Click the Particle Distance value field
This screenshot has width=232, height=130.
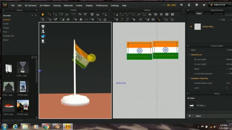228,83
